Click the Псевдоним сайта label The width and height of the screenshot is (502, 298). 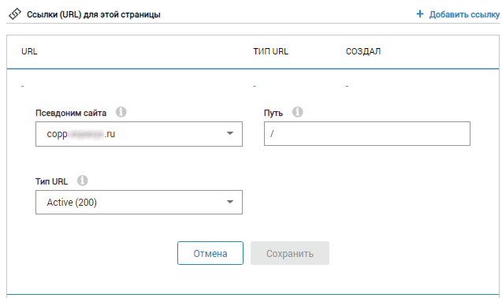[71, 113]
